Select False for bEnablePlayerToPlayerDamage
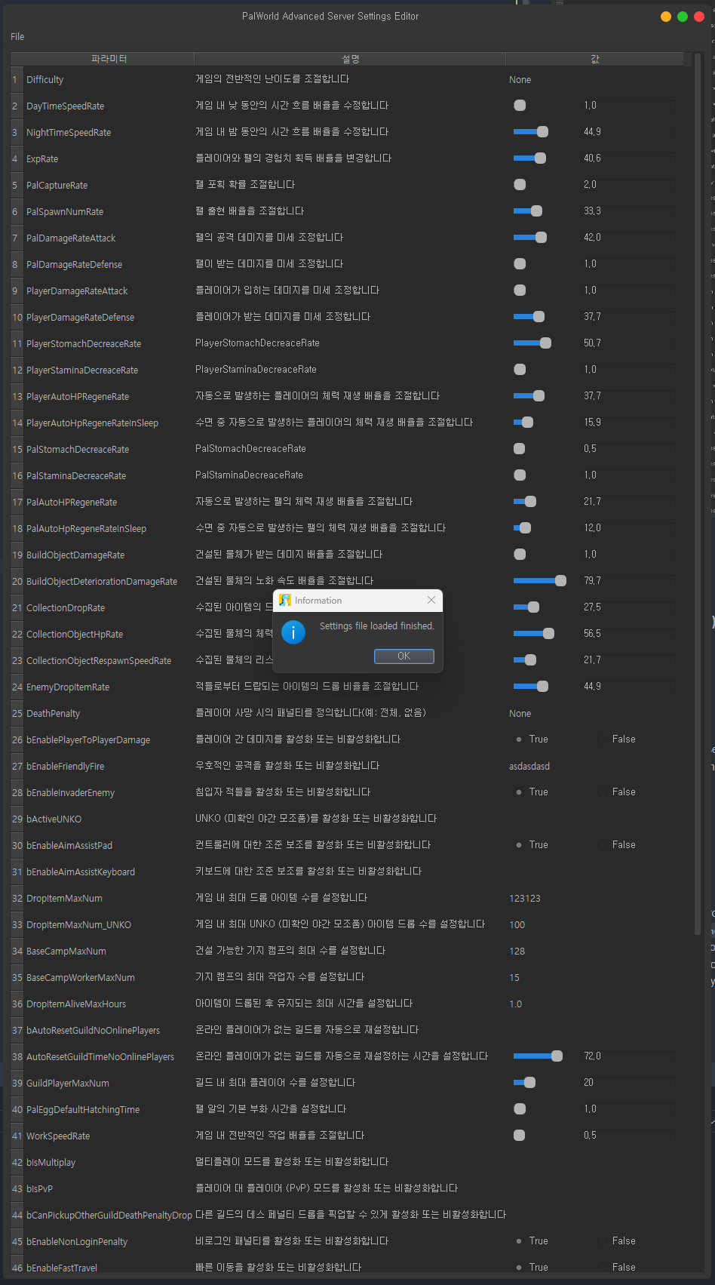The width and height of the screenshot is (715, 1285). (616, 739)
